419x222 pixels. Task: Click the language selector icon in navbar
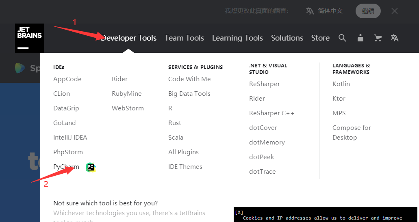coord(395,38)
